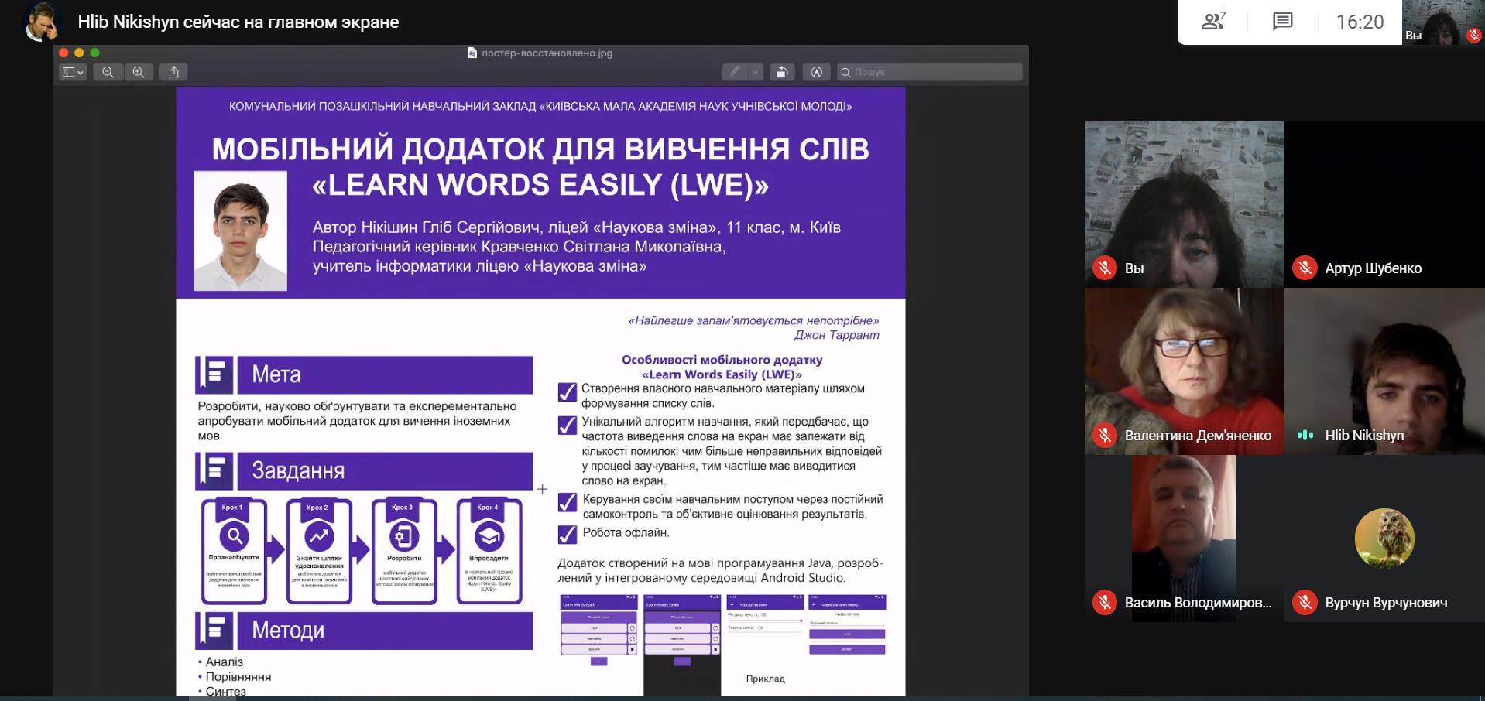This screenshot has width=1485, height=701.
Task: Click the Мета section header on poster
Action: 385,374
